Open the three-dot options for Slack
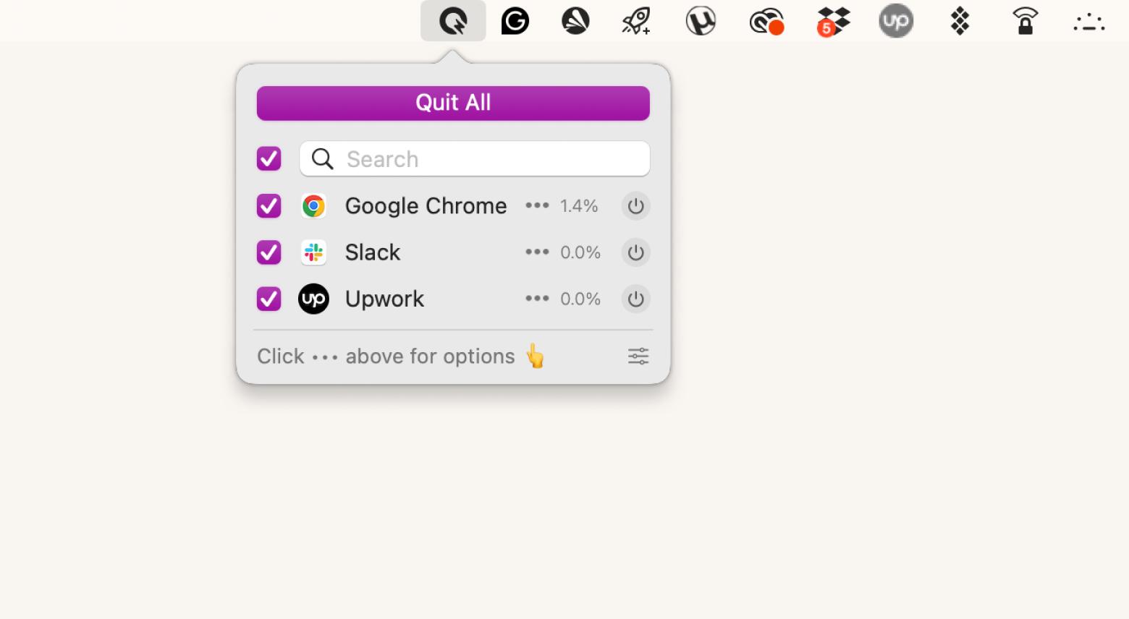 (537, 252)
